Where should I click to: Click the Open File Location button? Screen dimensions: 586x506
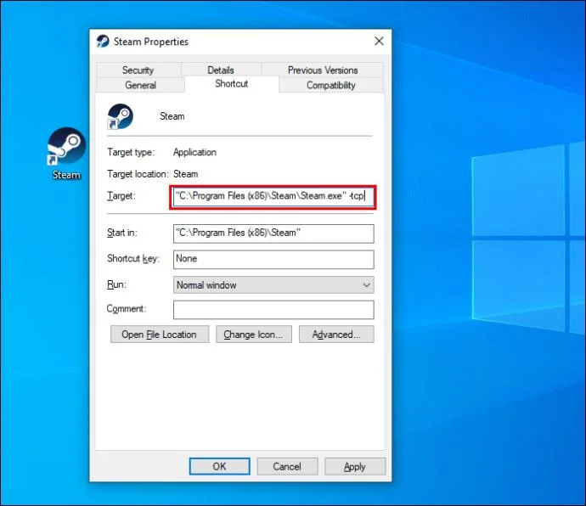tap(160, 335)
